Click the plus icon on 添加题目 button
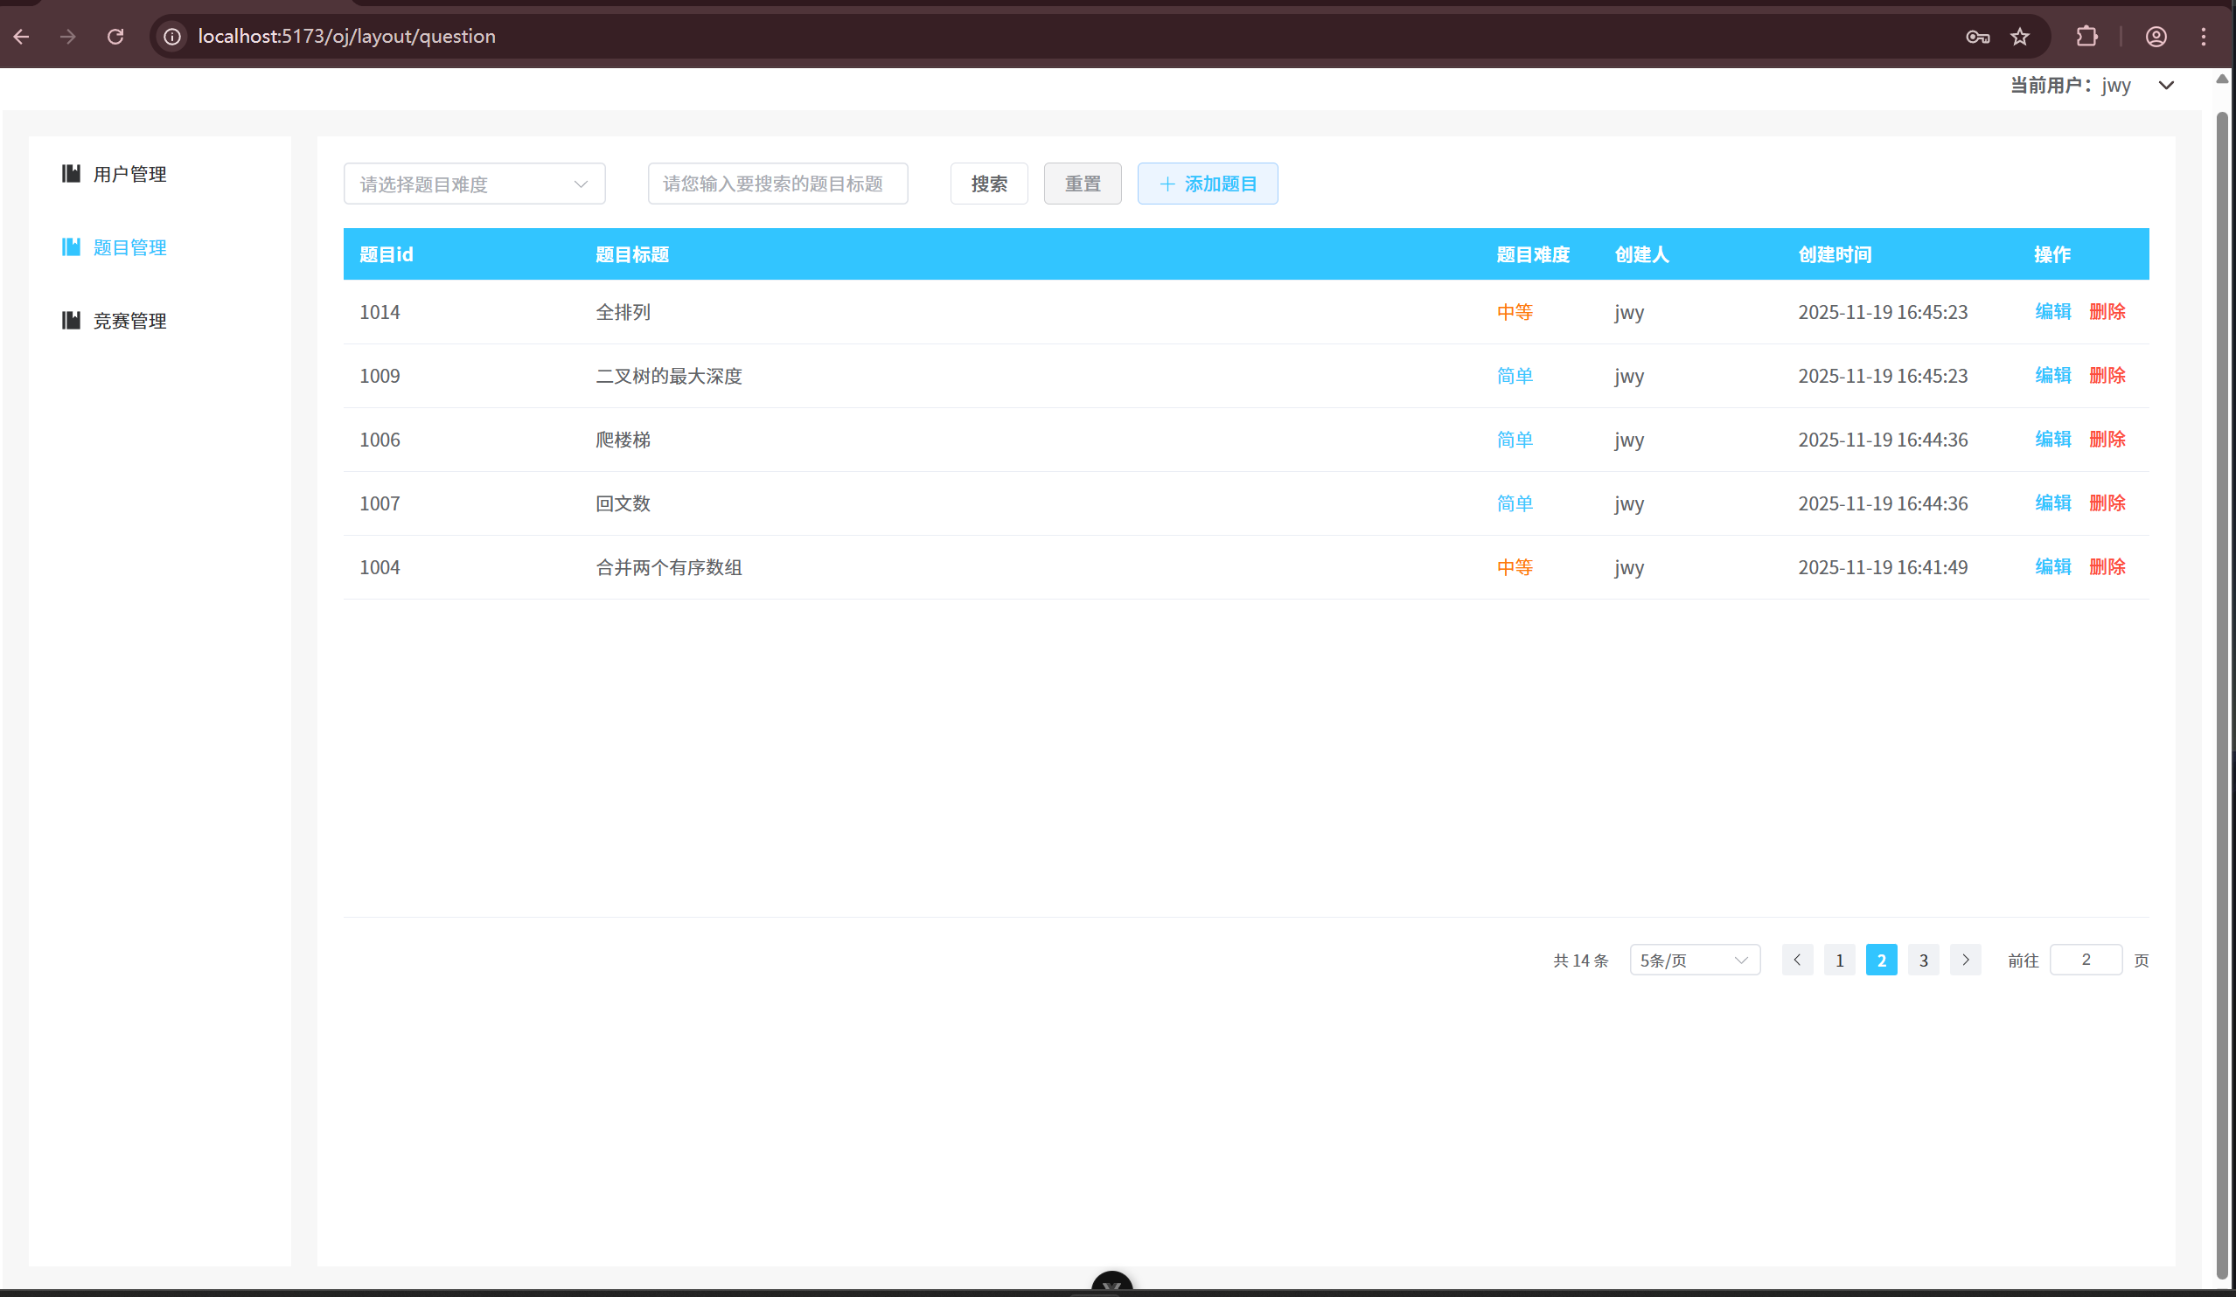Viewport: 2236px width, 1297px height. point(1167,184)
